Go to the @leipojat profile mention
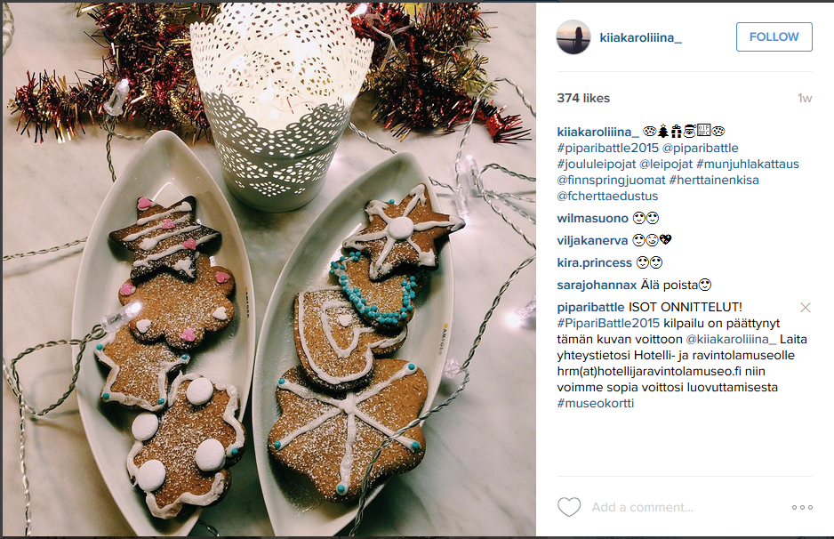 [666, 164]
